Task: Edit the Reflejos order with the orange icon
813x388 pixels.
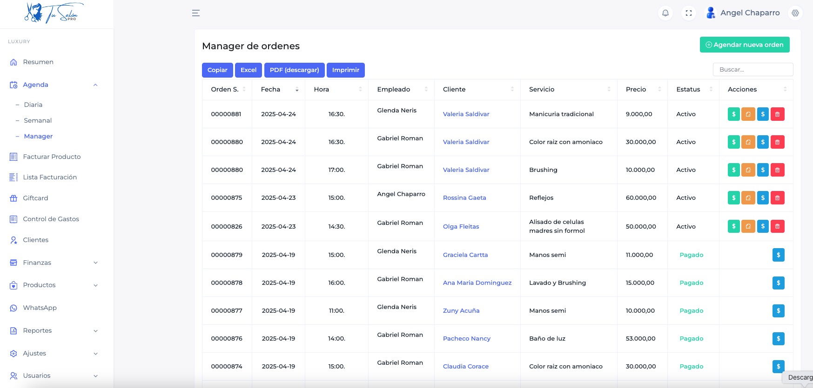Action: click(x=748, y=198)
